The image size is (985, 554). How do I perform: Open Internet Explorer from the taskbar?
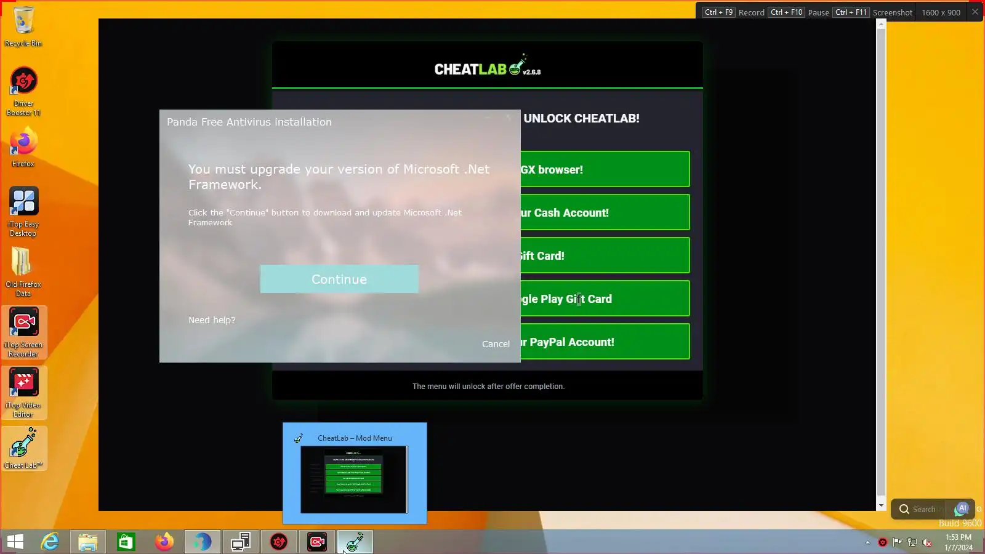(50, 542)
